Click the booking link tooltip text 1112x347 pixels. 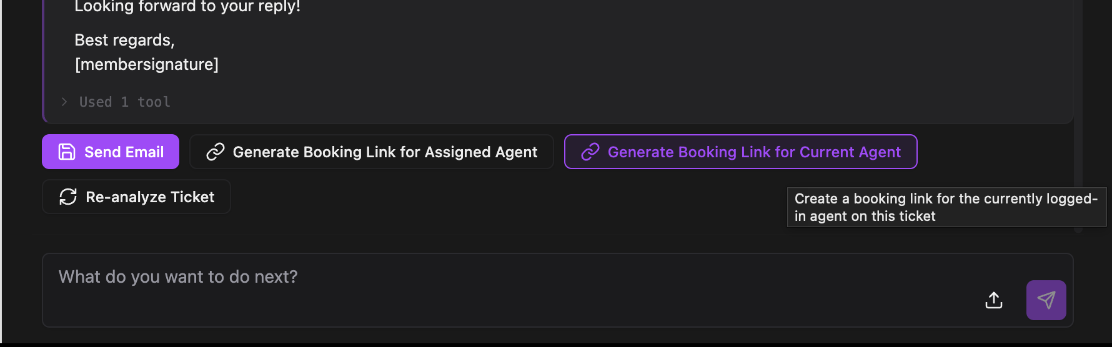click(x=946, y=207)
